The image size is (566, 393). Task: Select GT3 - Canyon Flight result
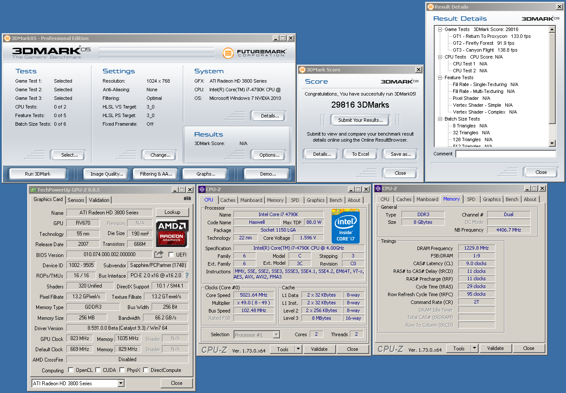click(485, 50)
